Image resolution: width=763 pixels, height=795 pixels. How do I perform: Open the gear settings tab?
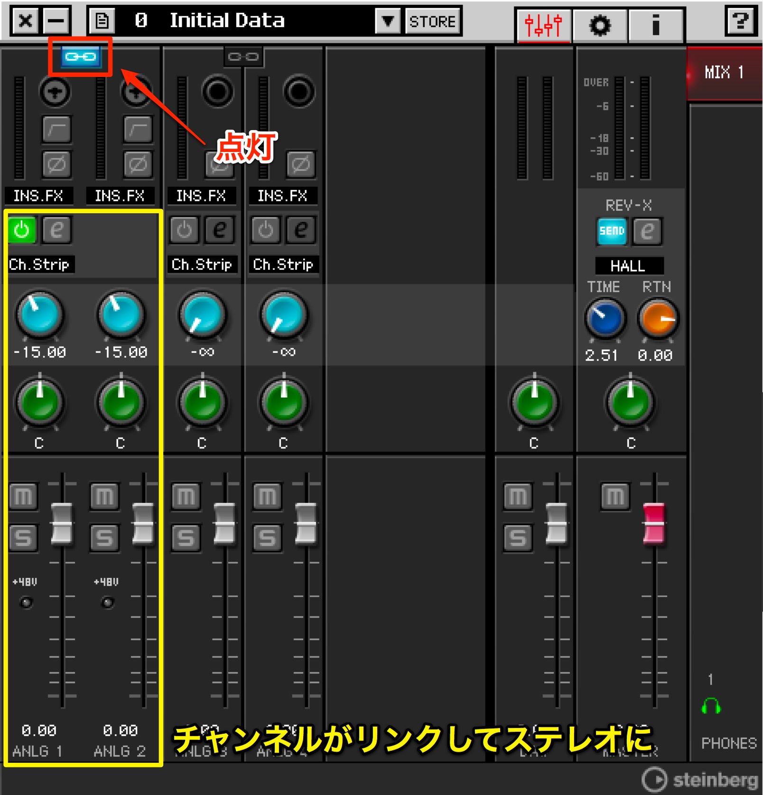[x=600, y=25]
